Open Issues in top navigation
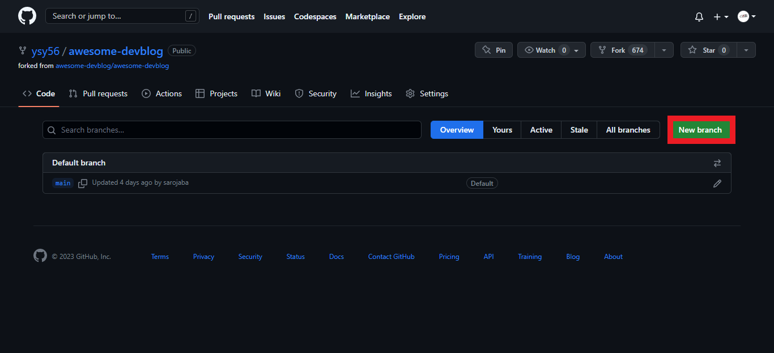 tap(274, 16)
